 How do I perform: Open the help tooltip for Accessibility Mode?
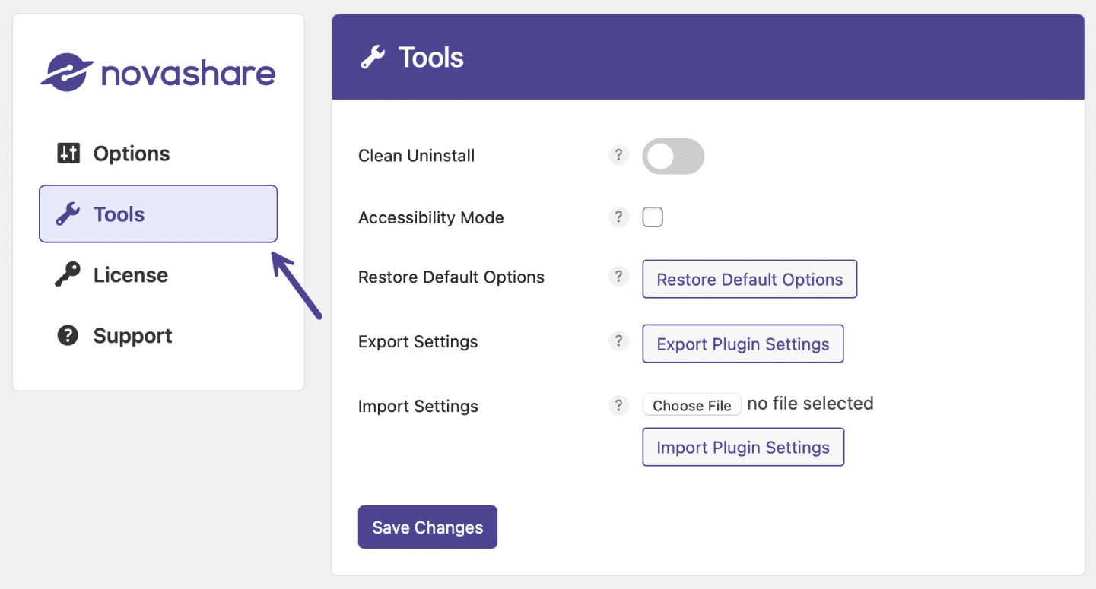click(618, 217)
